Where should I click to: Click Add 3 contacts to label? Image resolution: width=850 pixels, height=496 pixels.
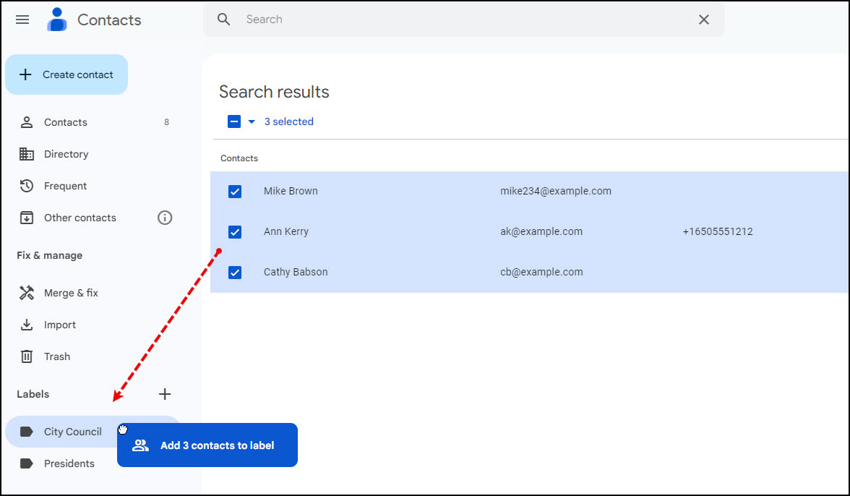coord(207,445)
